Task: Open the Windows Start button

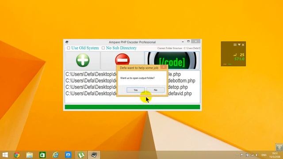Action: [5, 155]
